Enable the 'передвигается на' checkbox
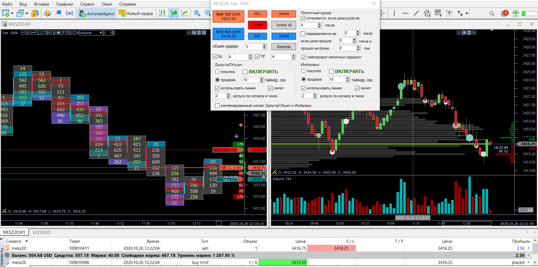The image size is (538, 267). pos(303,34)
